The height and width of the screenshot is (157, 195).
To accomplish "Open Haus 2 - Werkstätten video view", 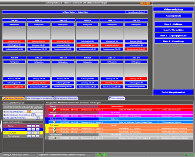I will click(173, 30).
